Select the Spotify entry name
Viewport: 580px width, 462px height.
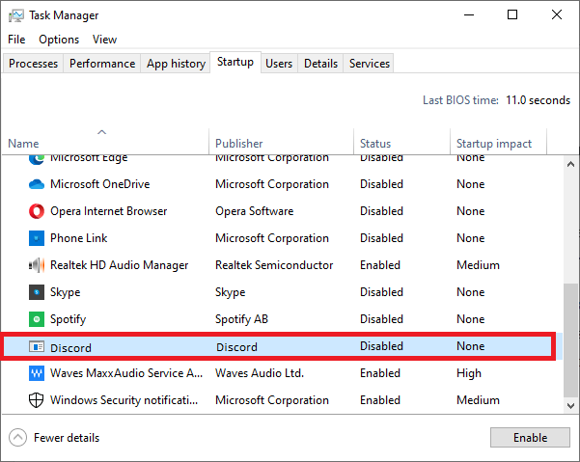point(69,319)
